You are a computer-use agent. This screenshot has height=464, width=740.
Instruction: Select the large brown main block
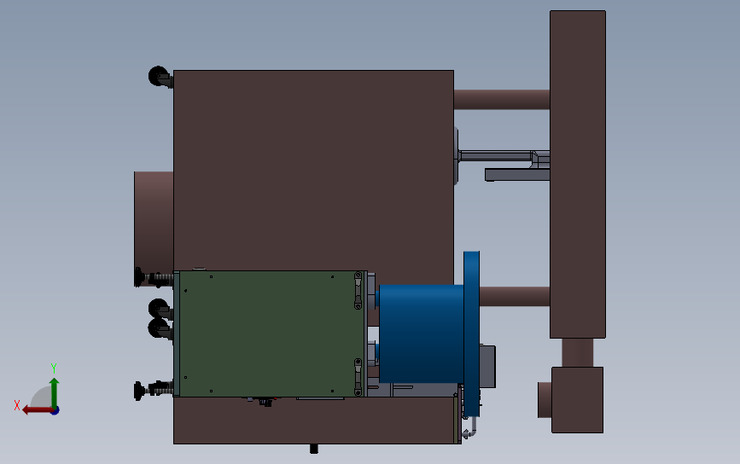pos(313,170)
